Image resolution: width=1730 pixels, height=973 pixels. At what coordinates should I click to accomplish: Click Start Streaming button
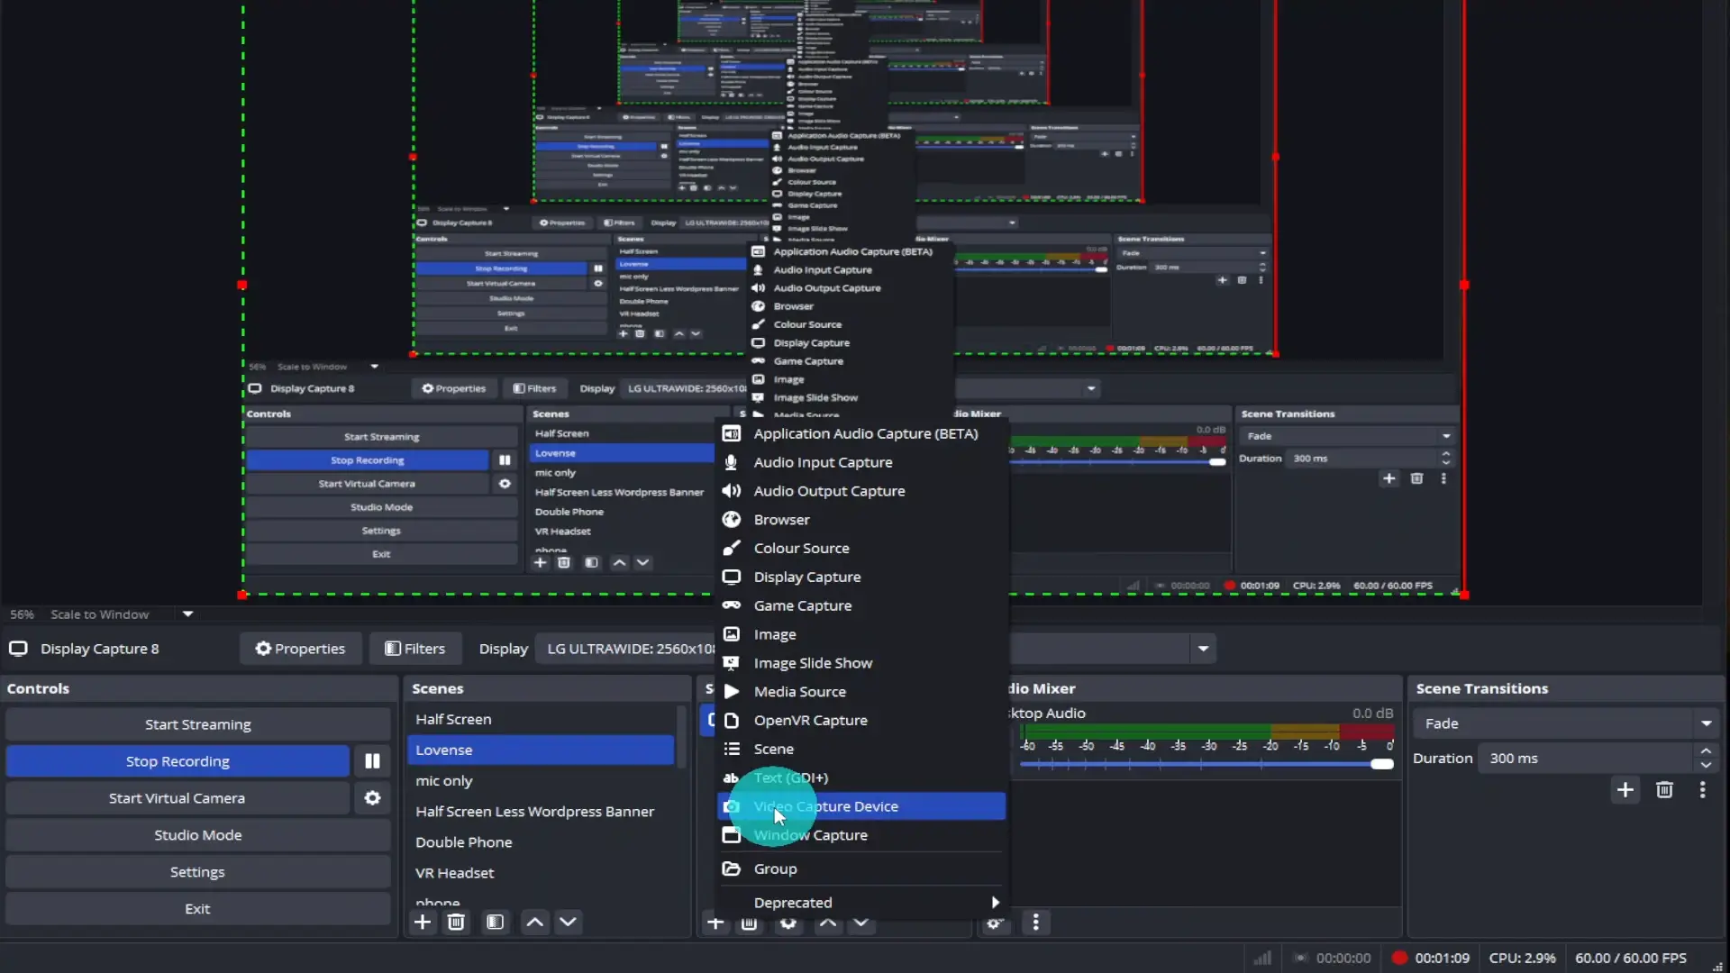click(198, 724)
